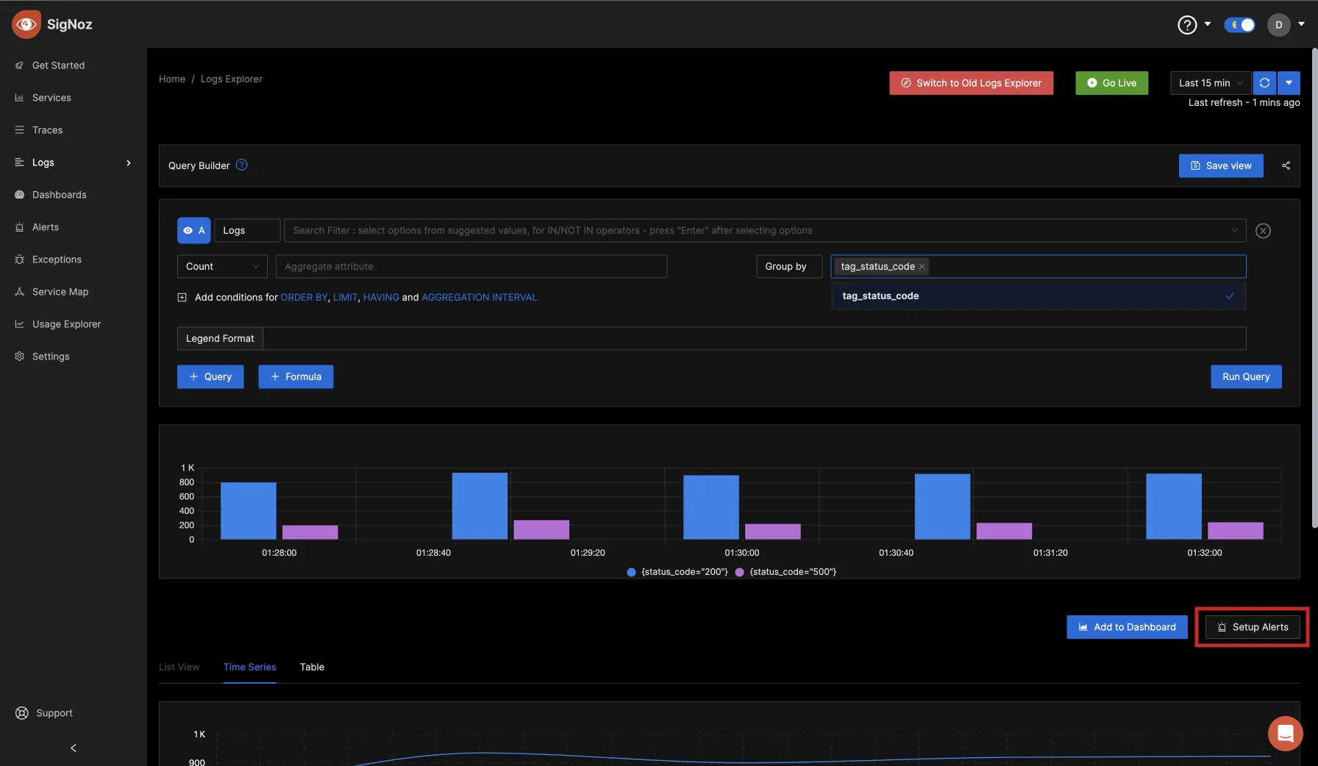The image size is (1318, 766).
Task: Click the Alerts bell icon in sidebar
Action: (19, 227)
